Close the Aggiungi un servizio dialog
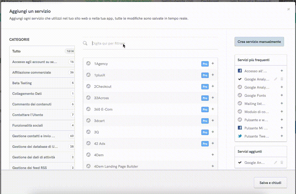296x194 pixels. coord(289,9)
